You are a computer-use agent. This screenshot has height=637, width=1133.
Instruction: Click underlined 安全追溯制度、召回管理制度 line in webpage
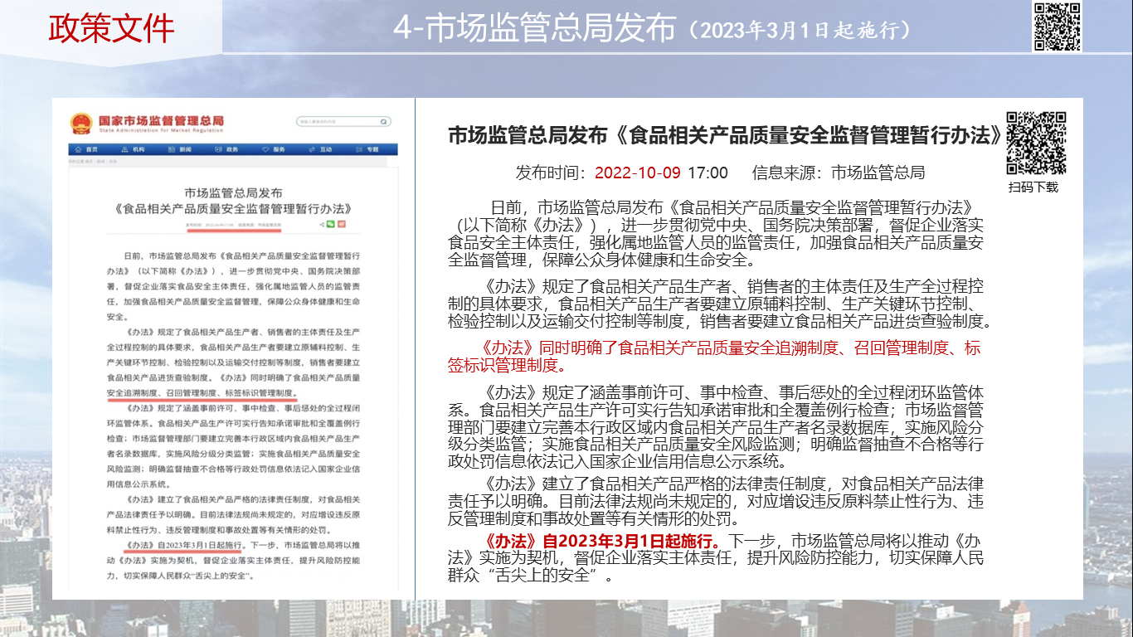[202, 391]
